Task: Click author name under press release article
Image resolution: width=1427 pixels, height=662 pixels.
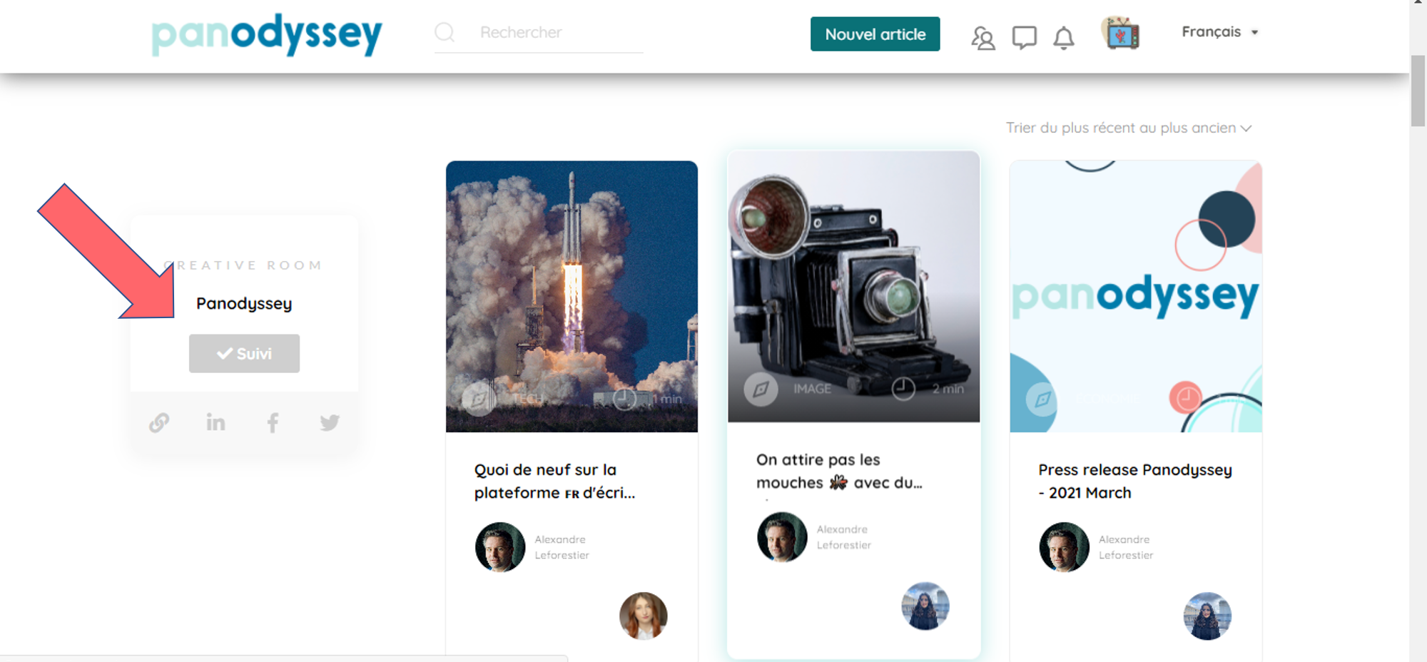Action: pyautogui.click(x=1125, y=547)
